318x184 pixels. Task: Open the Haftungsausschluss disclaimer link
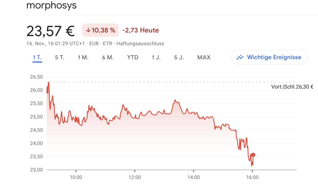[x=140, y=44]
